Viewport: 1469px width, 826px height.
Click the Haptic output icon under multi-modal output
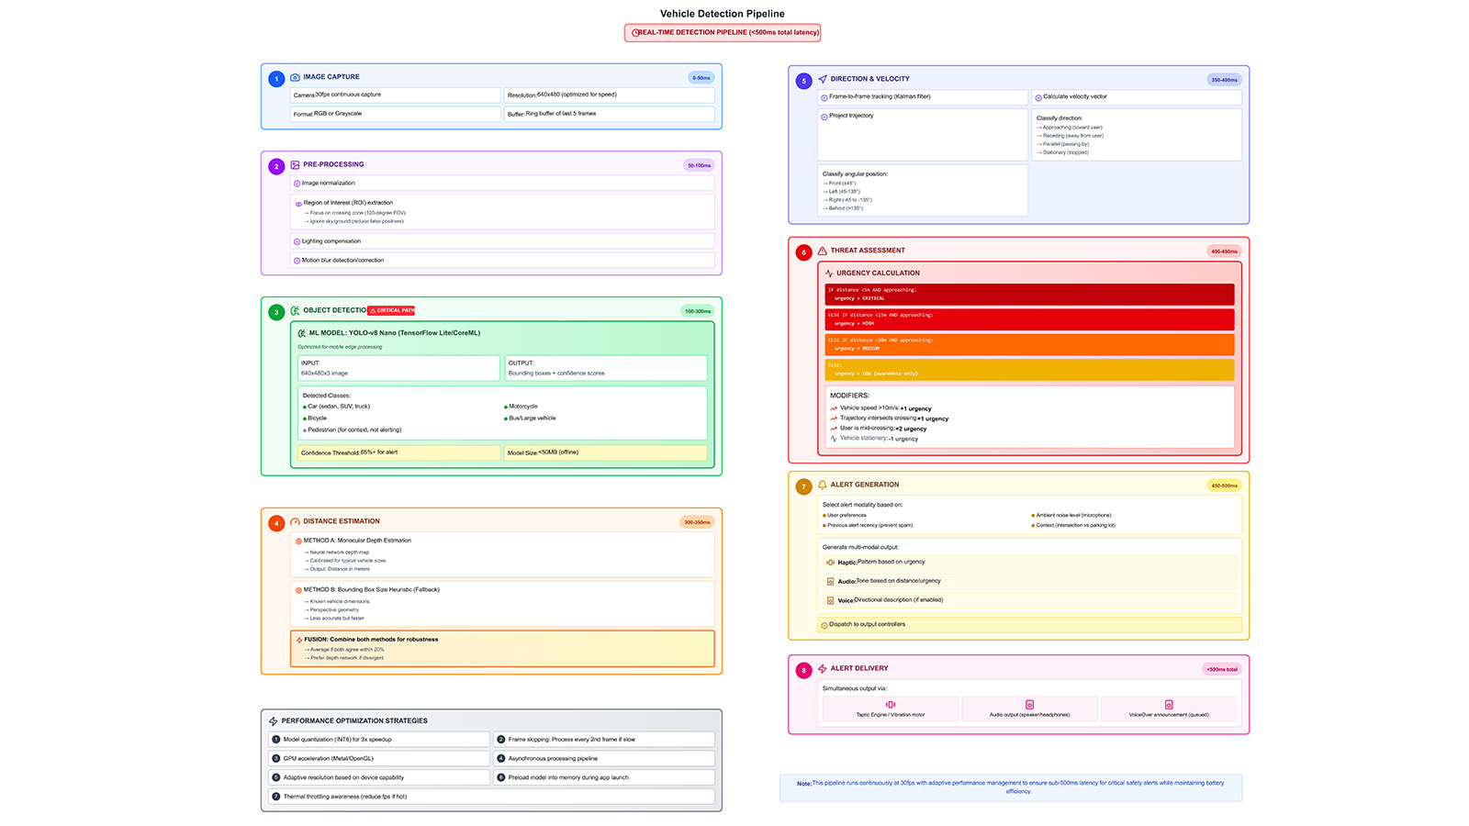(x=831, y=562)
